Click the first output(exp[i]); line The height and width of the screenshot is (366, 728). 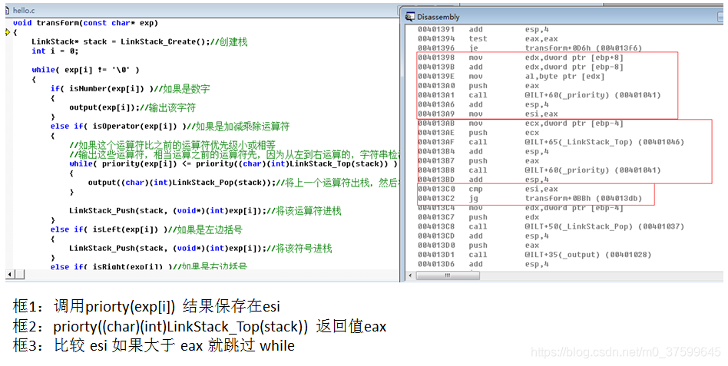click(132, 107)
